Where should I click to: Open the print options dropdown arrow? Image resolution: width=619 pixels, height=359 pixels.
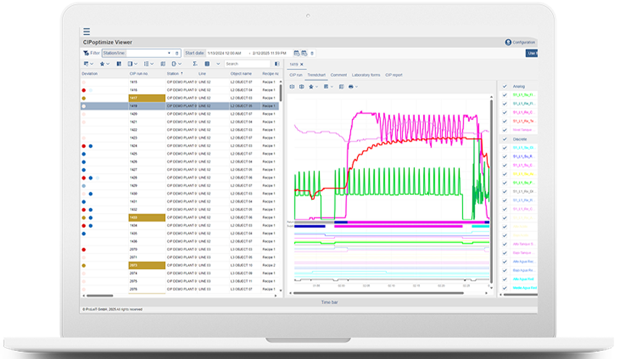(356, 87)
